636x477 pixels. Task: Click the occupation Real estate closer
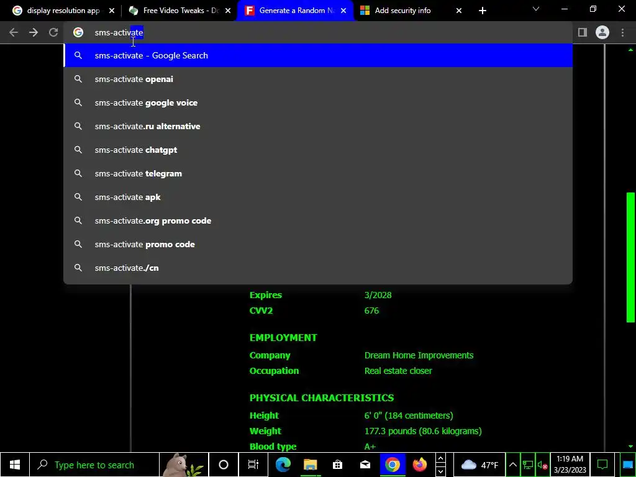(x=398, y=371)
